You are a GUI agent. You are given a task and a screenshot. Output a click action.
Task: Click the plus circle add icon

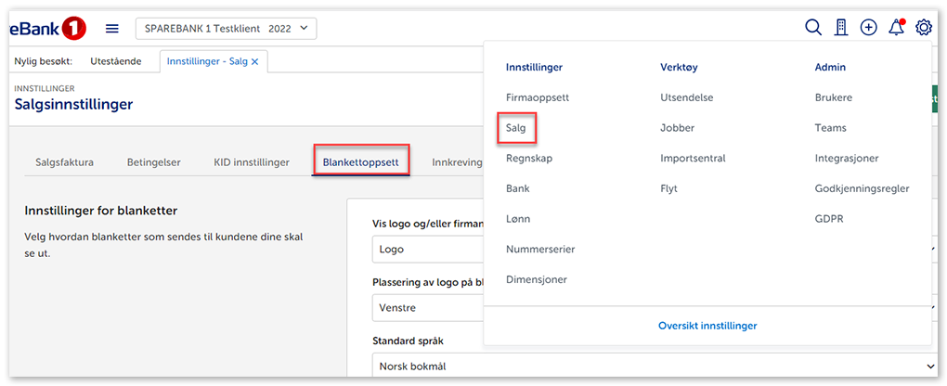868,28
